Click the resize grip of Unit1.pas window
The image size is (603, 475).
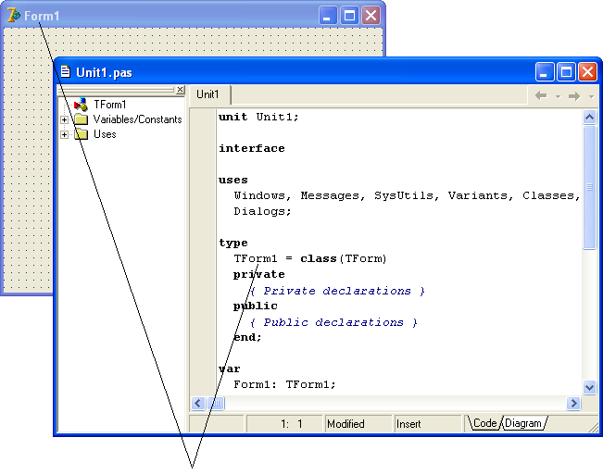click(x=594, y=427)
